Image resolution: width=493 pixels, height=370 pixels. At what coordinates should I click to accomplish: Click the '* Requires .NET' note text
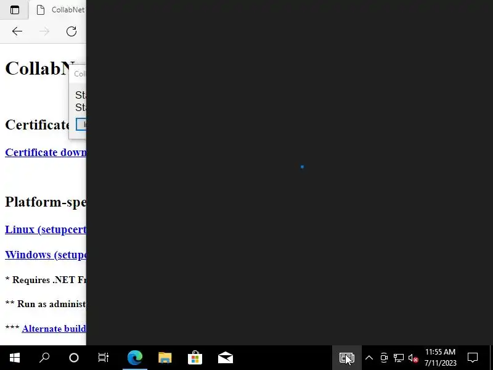point(46,280)
